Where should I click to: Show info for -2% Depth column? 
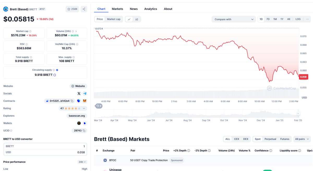(209, 151)
